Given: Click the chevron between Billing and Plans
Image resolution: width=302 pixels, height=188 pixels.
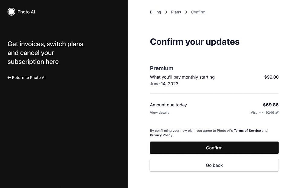Looking at the screenshot, I should 166,12.
